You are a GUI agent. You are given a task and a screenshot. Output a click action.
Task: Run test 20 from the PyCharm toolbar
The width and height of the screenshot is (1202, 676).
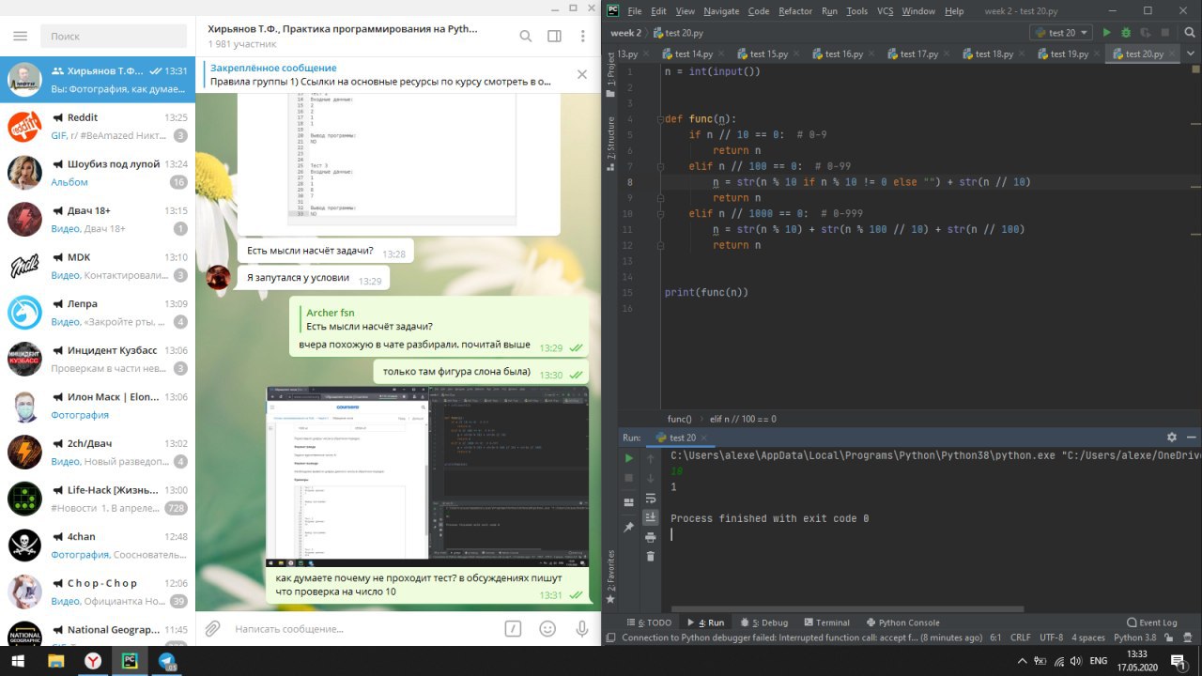click(1106, 33)
